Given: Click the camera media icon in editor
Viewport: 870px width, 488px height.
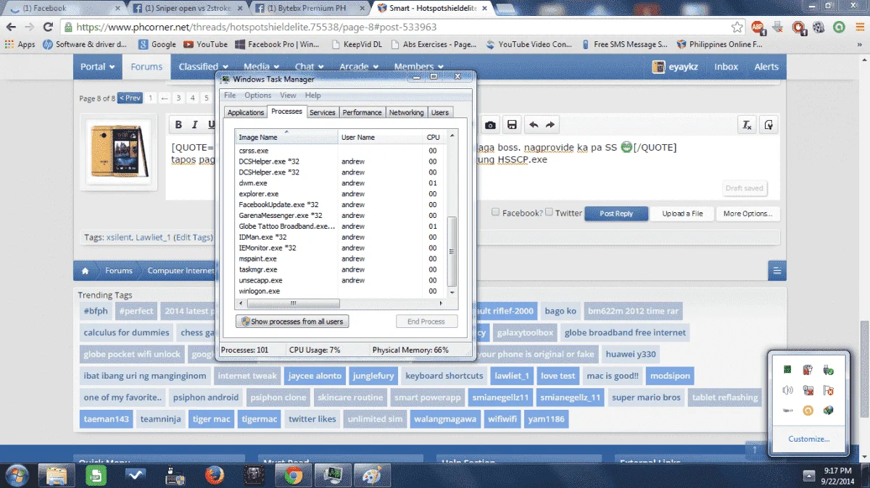Looking at the screenshot, I should [x=491, y=125].
